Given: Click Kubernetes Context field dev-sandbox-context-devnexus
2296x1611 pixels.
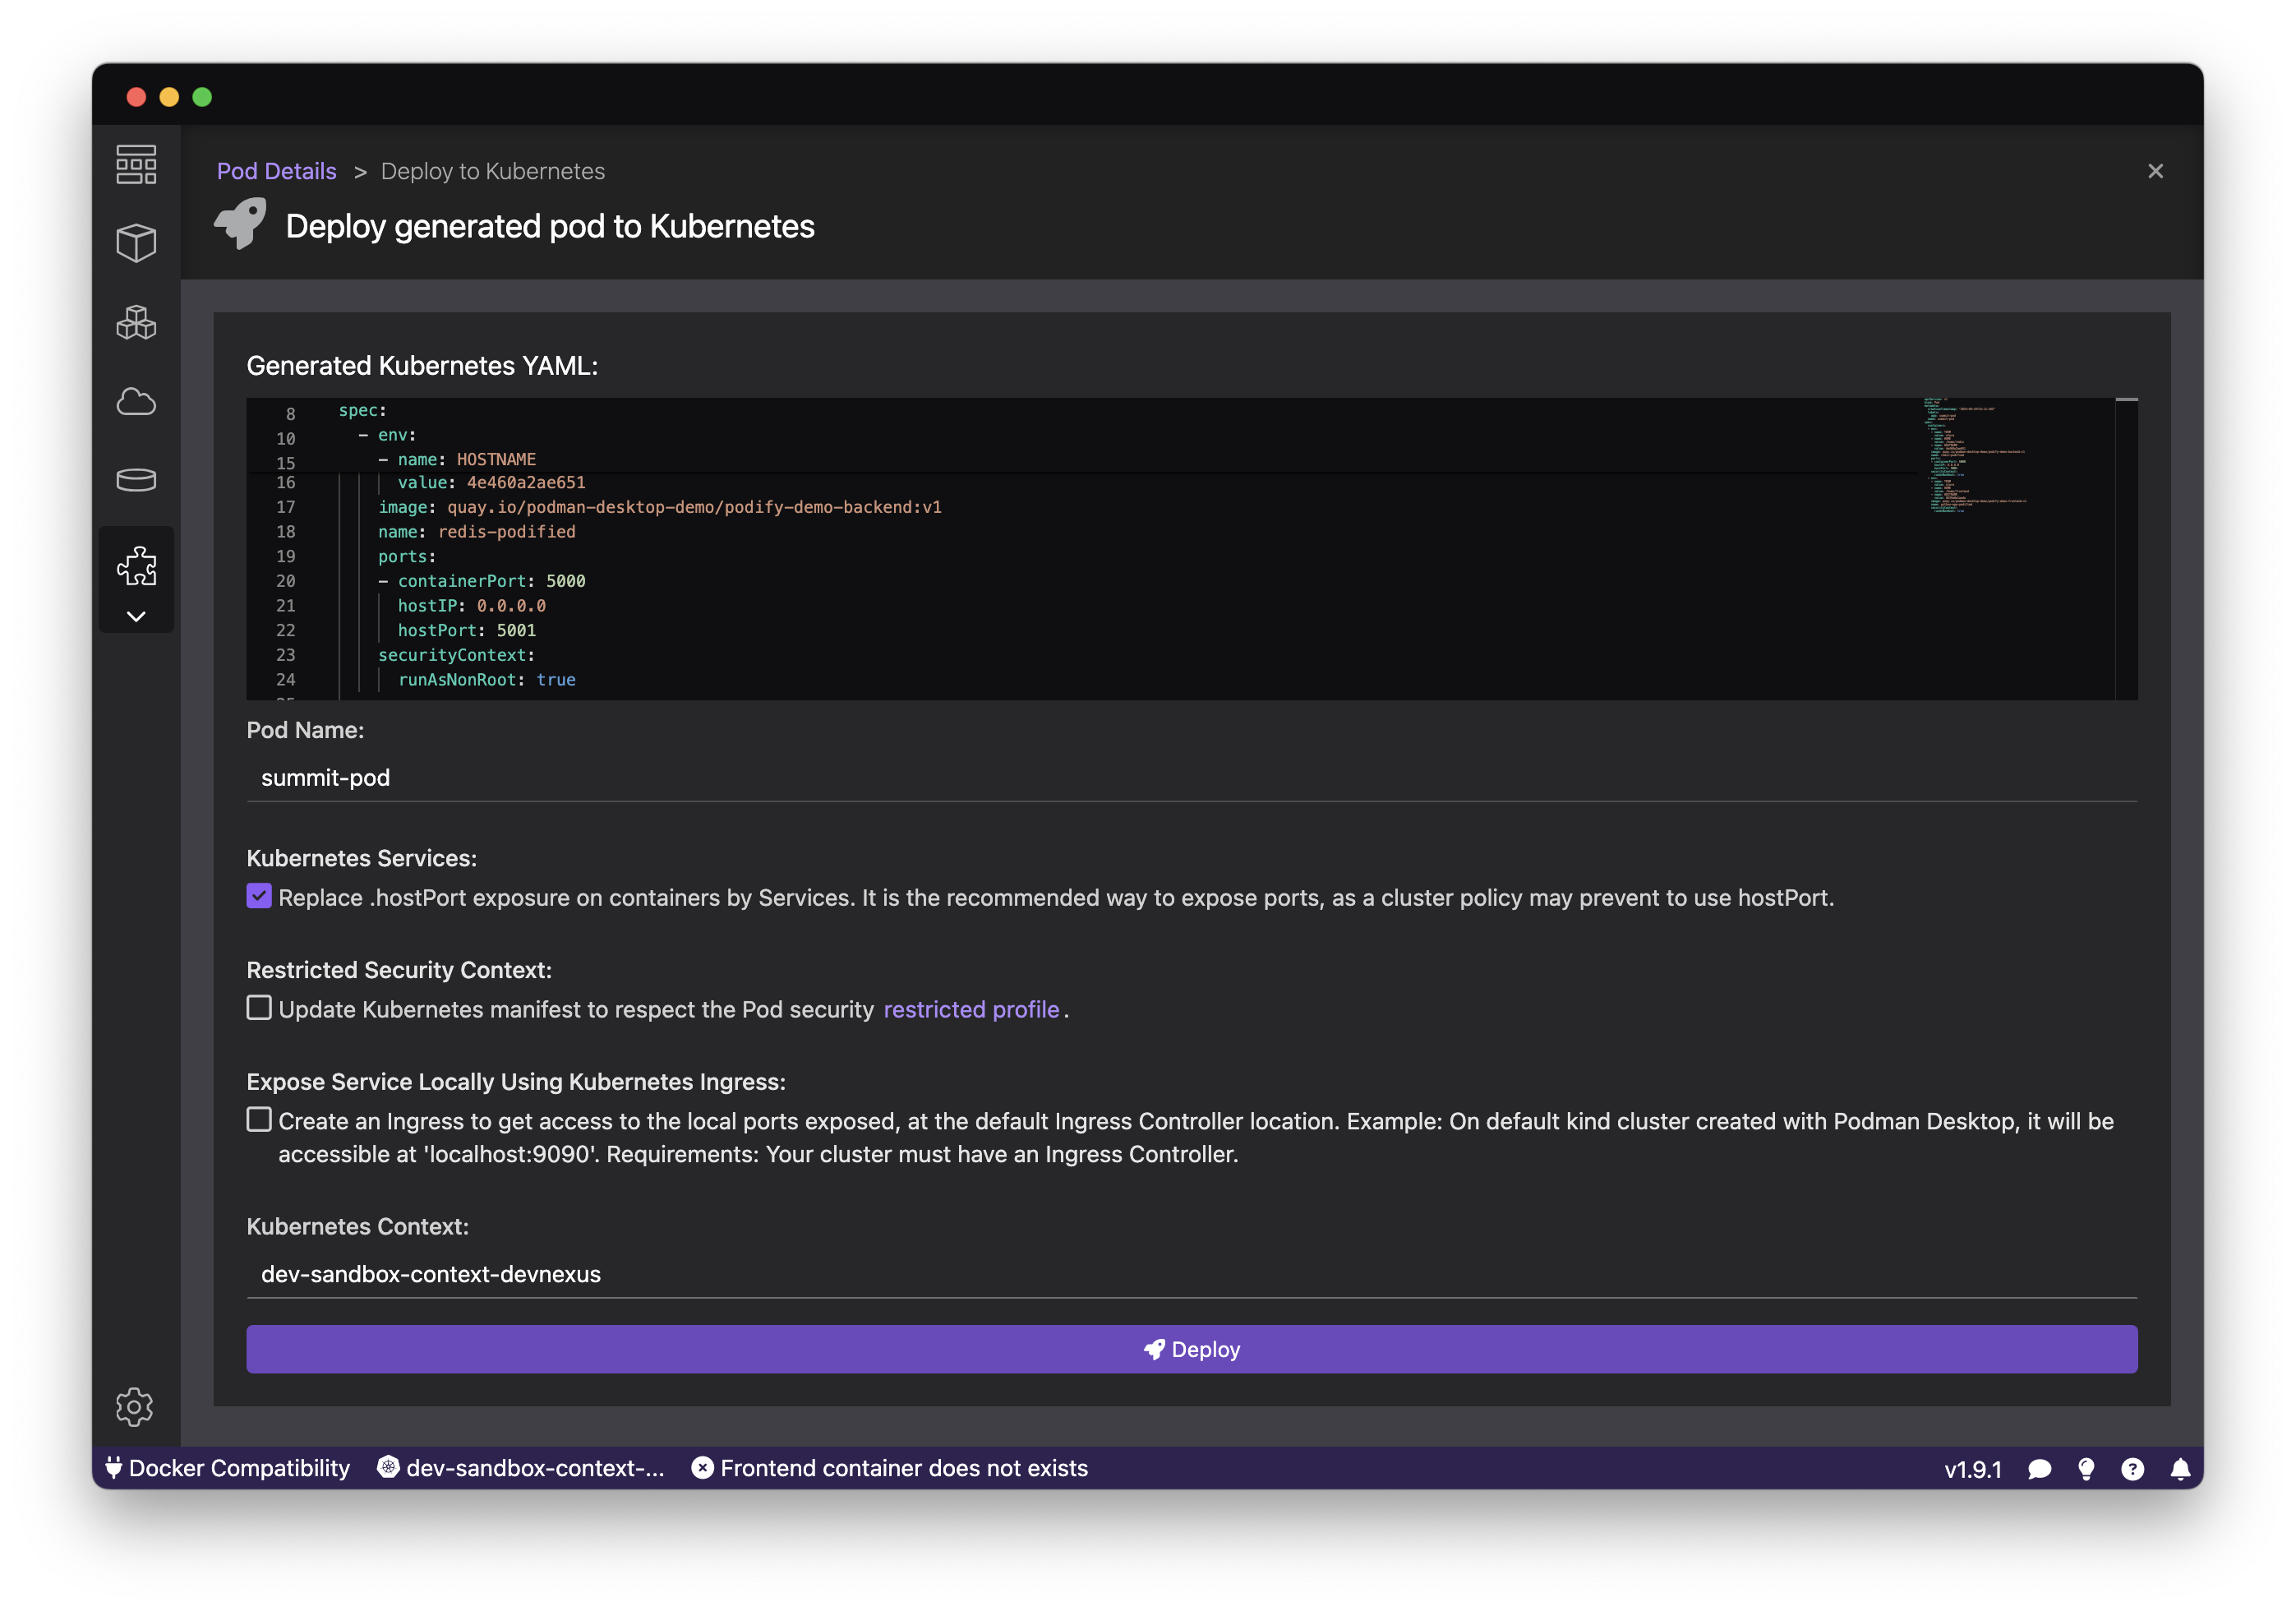Looking at the screenshot, I should (x=1191, y=1273).
